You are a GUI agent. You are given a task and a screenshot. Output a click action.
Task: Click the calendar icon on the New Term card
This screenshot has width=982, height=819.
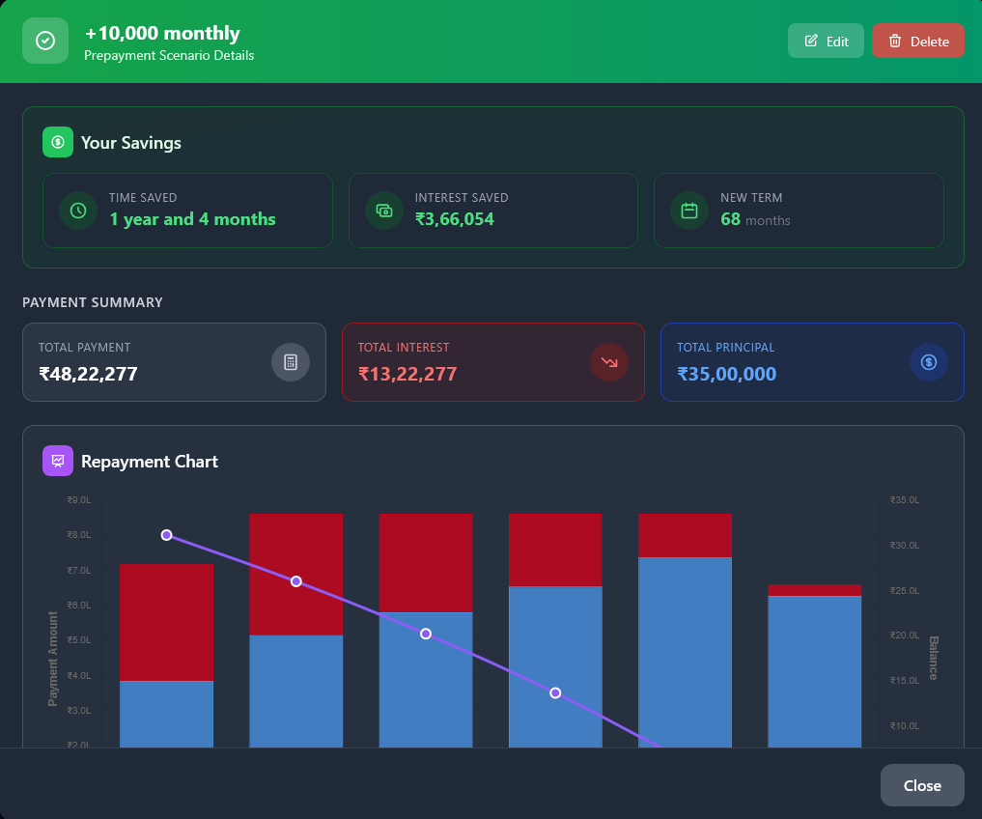pos(688,211)
